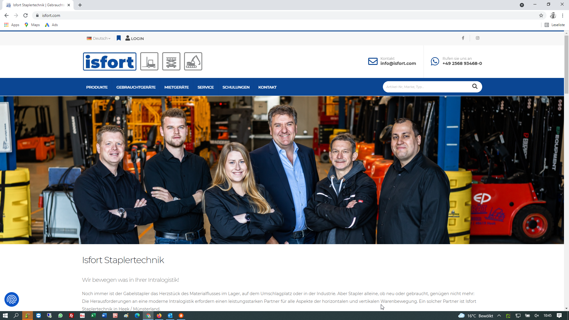Open Word from the taskbar
The height and width of the screenshot is (320, 569).
click(104, 316)
